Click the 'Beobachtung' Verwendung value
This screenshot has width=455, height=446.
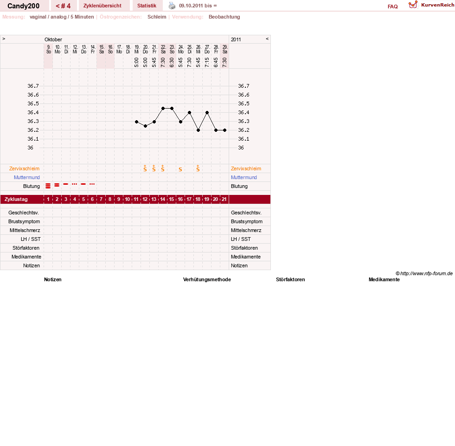tap(224, 17)
